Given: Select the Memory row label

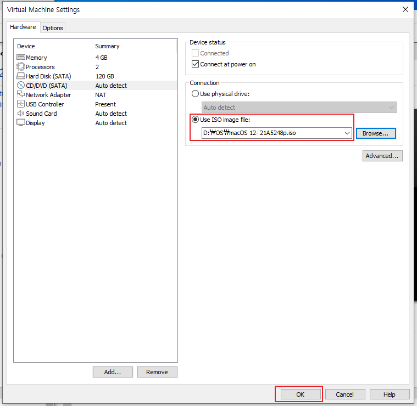Looking at the screenshot, I should 36,58.
